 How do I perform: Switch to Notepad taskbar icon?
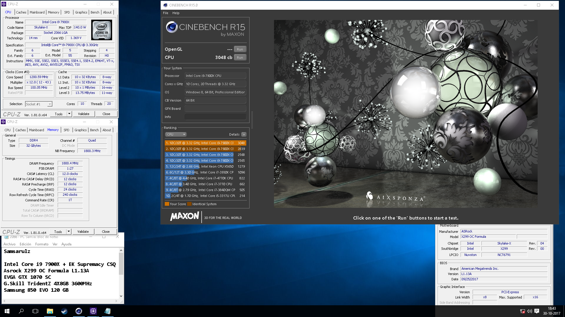(107, 311)
